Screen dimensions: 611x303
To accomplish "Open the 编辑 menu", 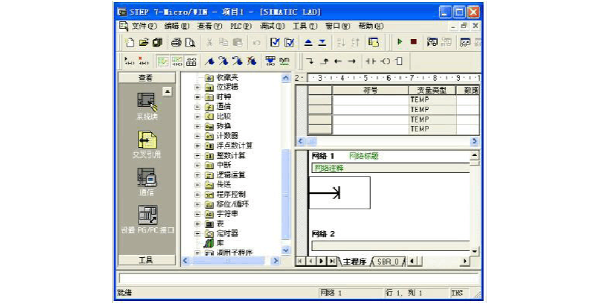I will 177,26.
